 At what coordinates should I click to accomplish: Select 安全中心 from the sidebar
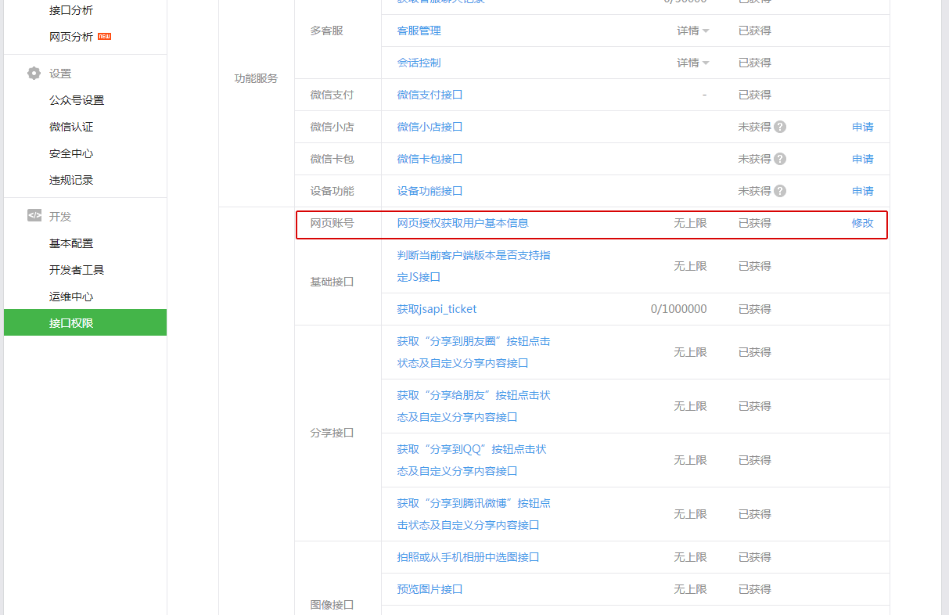tap(71, 153)
